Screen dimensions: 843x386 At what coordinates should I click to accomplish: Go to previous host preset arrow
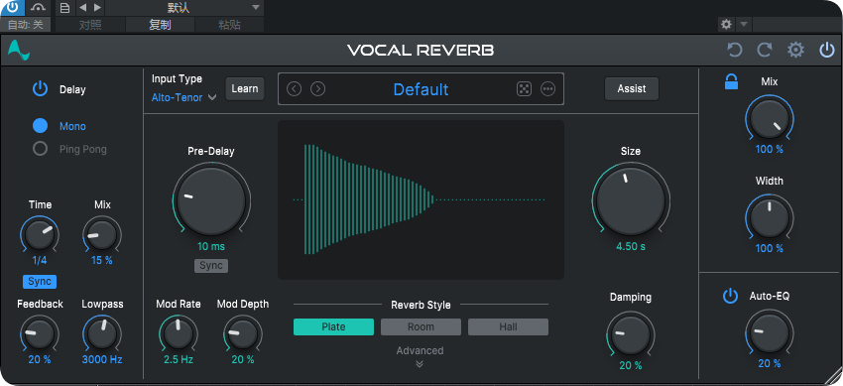(x=82, y=8)
